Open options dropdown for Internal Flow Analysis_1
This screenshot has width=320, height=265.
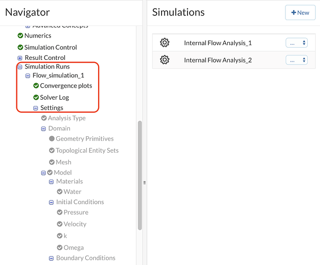(x=296, y=43)
